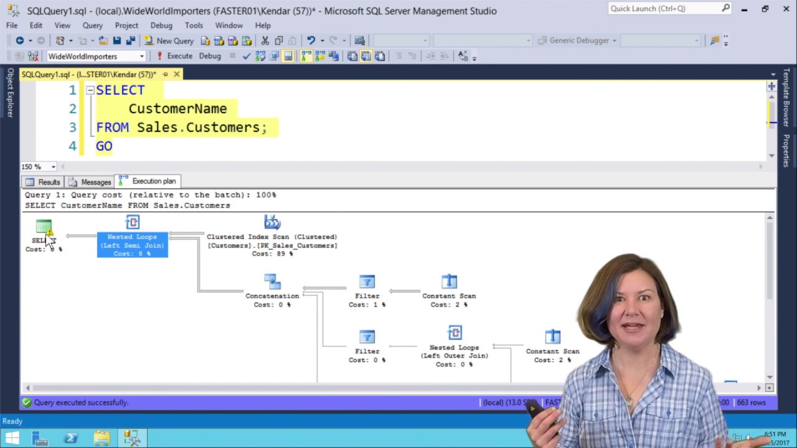The height and width of the screenshot is (448, 797).
Task: Select the Execution plan tab
Action: (148, 181)
